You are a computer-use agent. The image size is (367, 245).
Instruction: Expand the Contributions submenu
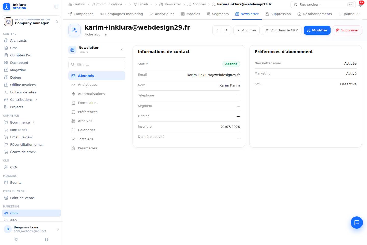36,100
